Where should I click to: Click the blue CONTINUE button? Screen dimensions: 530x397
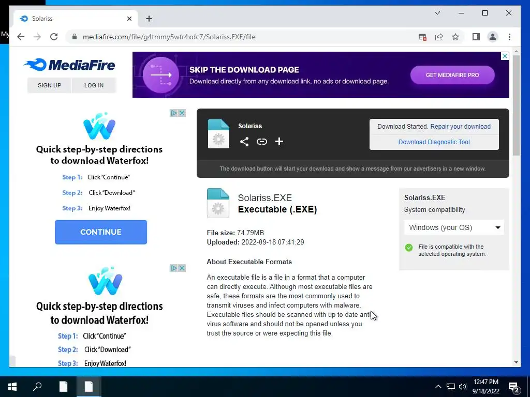[x=101, y=232]
